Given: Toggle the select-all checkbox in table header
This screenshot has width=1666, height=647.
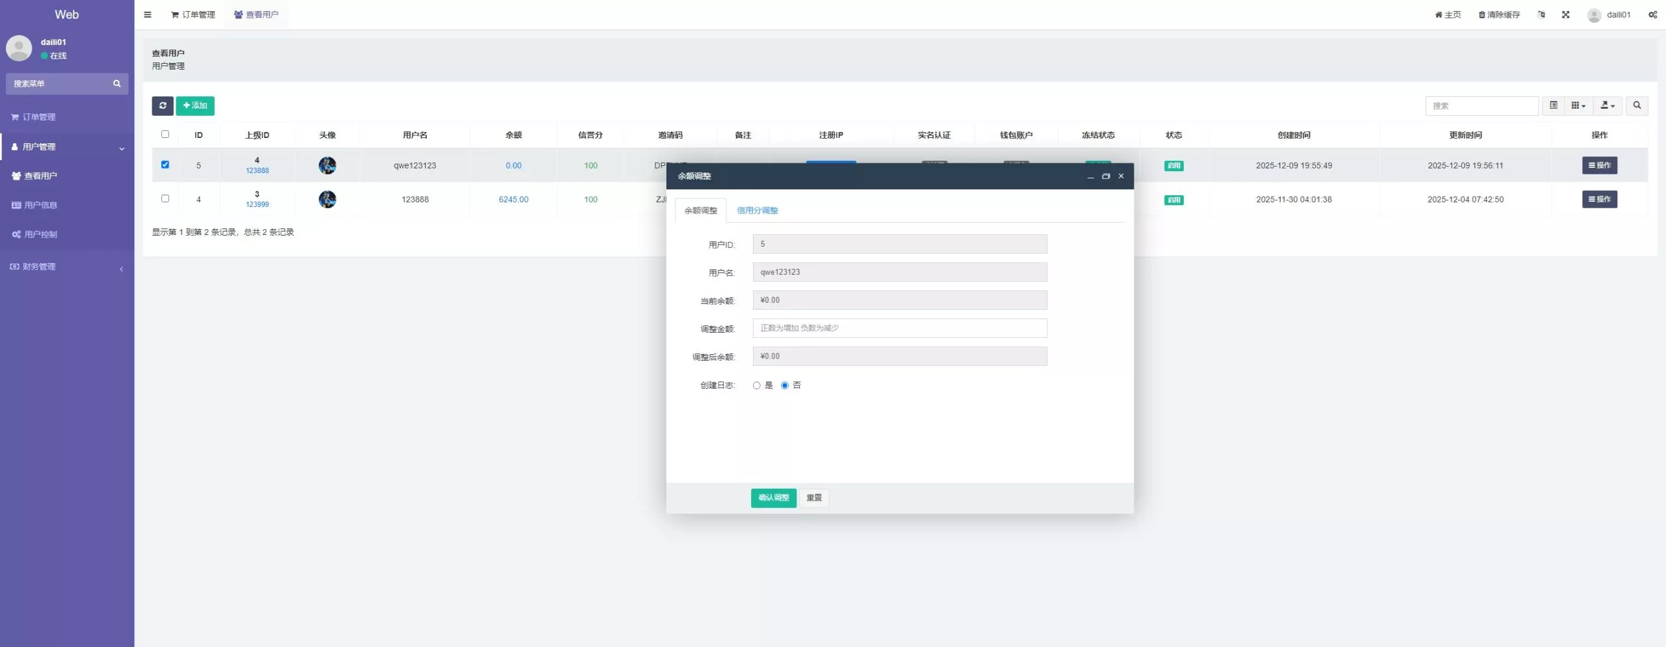Looking at the screenshot, I should (x=165, y=134).
